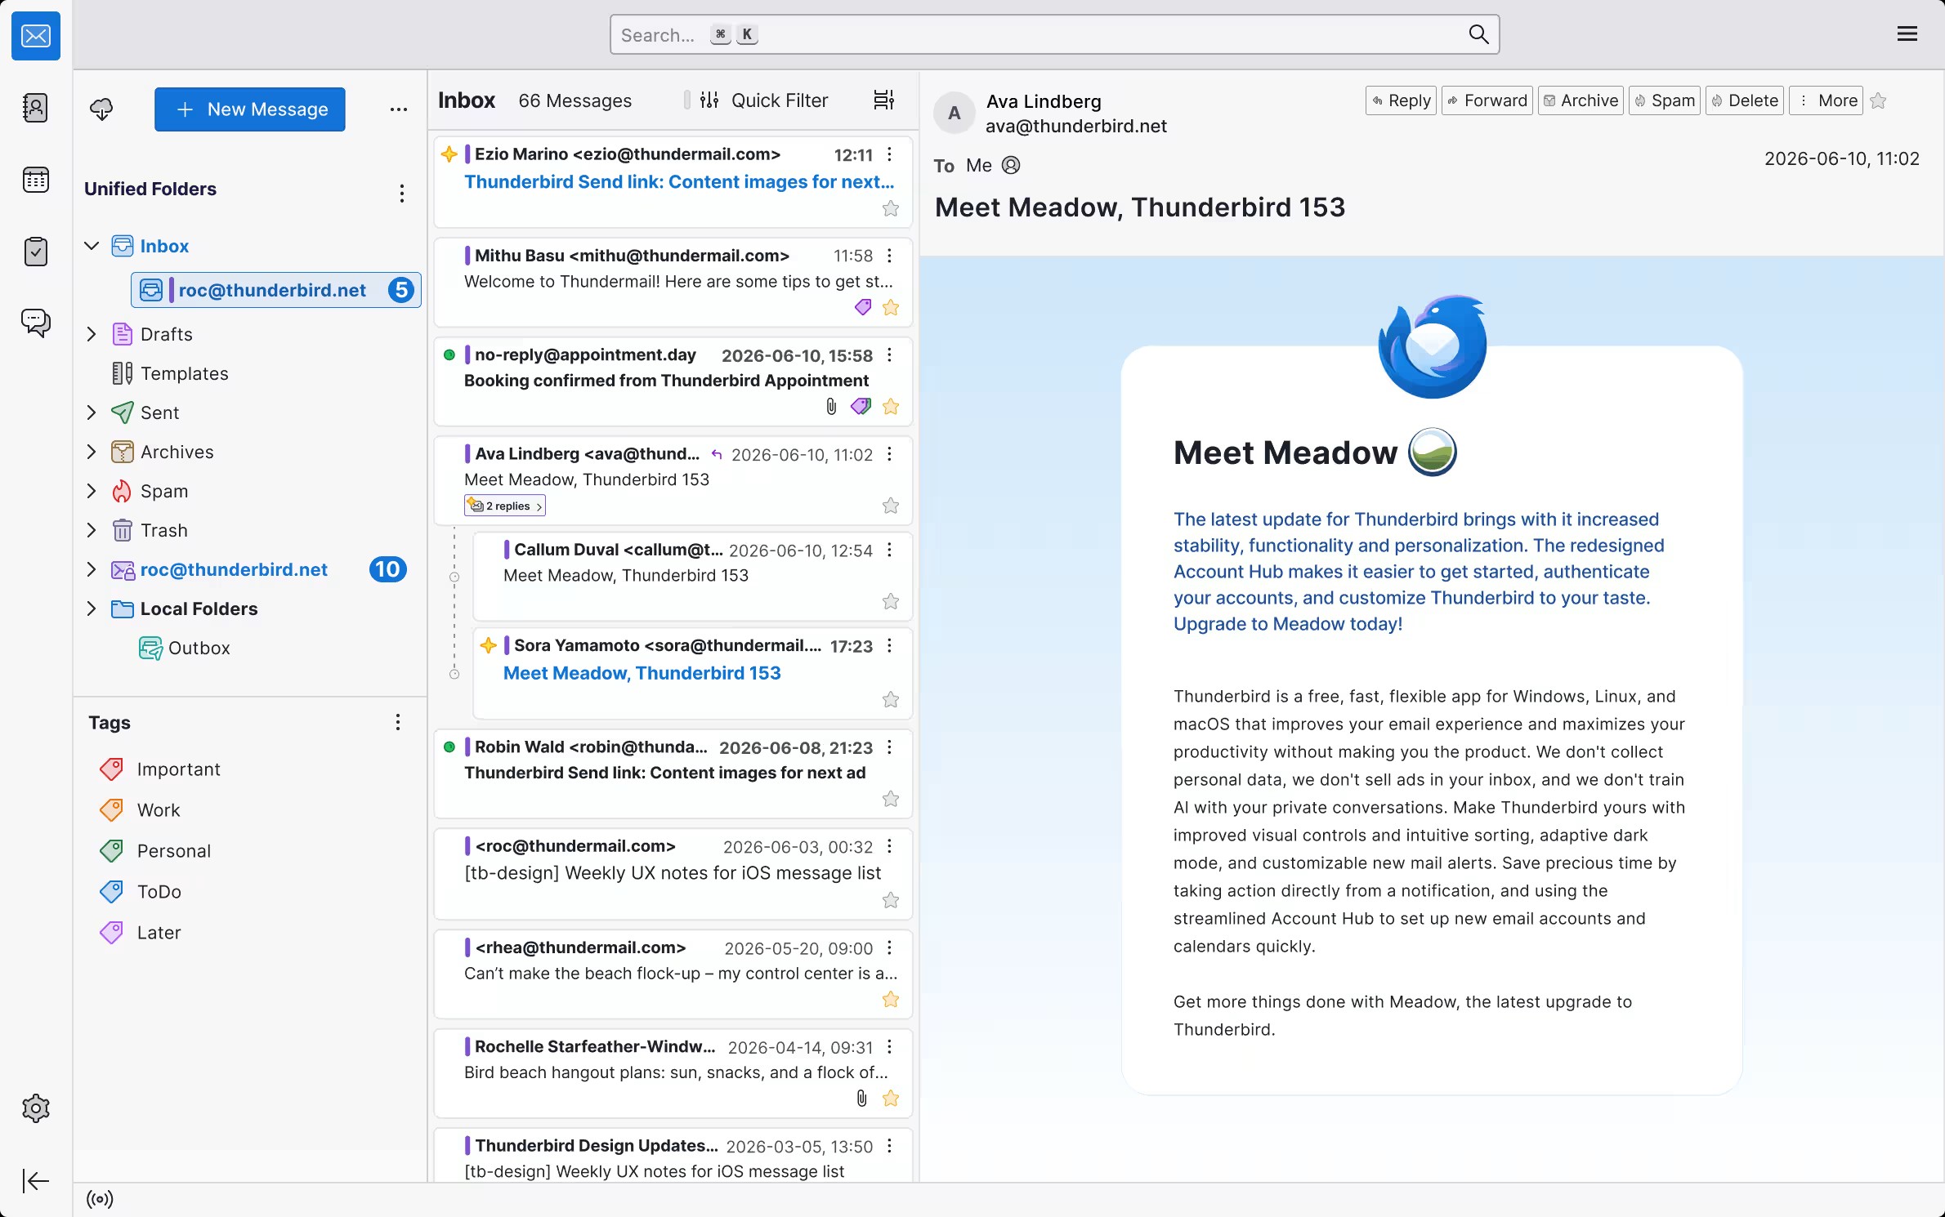This screenshot has height=1217, width=1945.
Task: Open message list display options
Action: (884, 100)
